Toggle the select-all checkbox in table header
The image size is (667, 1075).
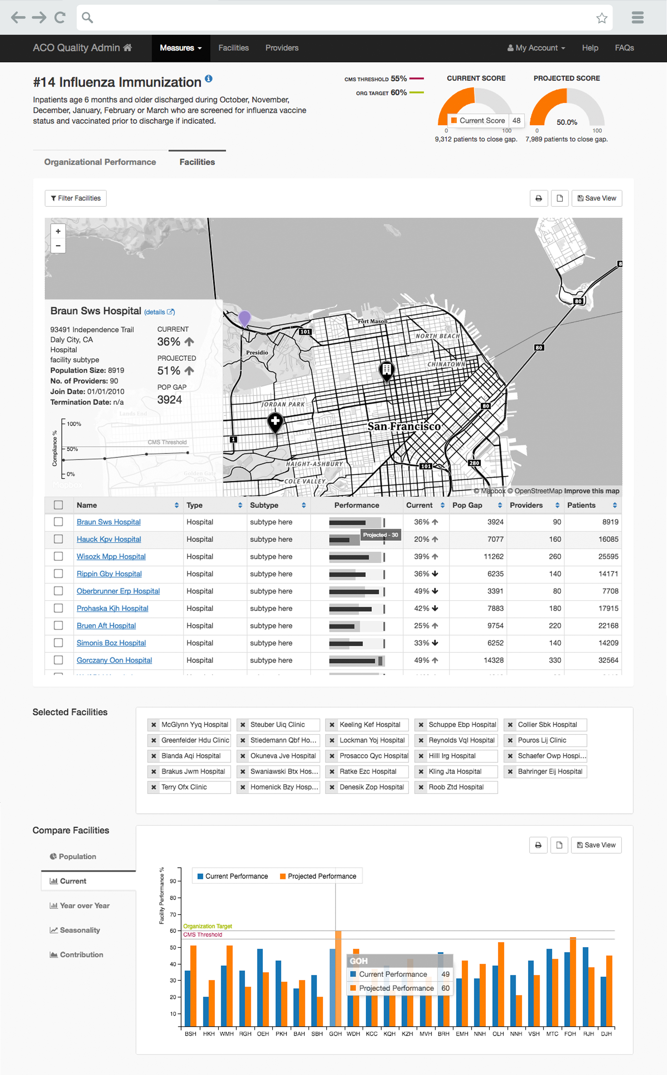[x=58, y=505]
